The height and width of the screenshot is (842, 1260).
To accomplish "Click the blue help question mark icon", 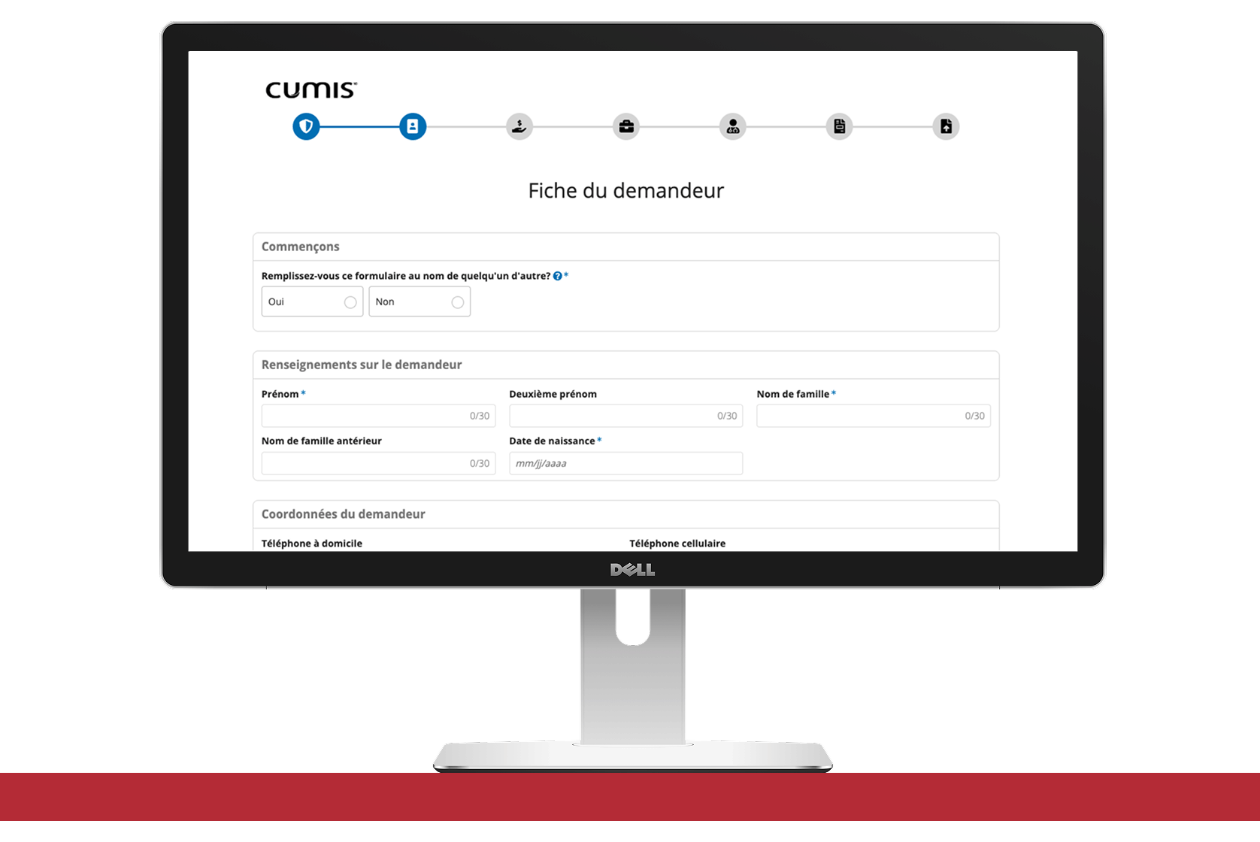I will click(x=558, y=276).
